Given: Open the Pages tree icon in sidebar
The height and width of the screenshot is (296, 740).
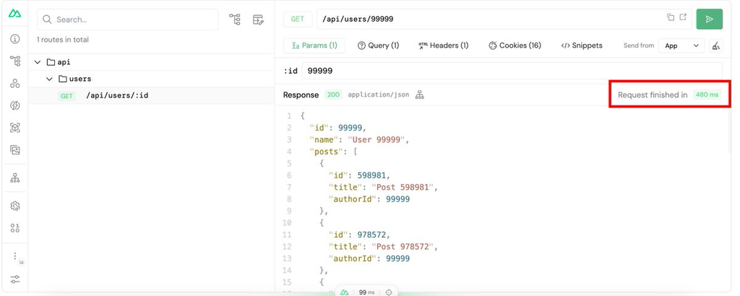Looking at the screenshot, I should click(x=14, y=61).
